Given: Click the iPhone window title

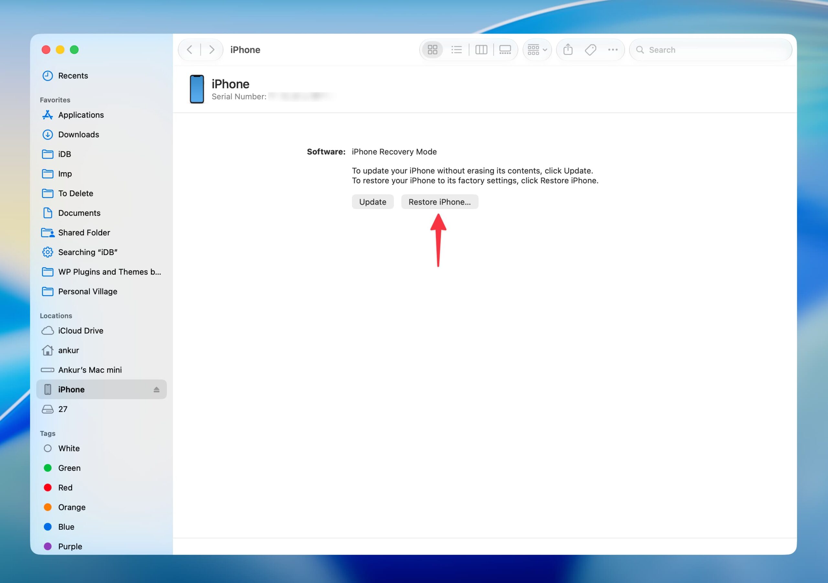Looking at the screenshot, I should pos(245,50).
